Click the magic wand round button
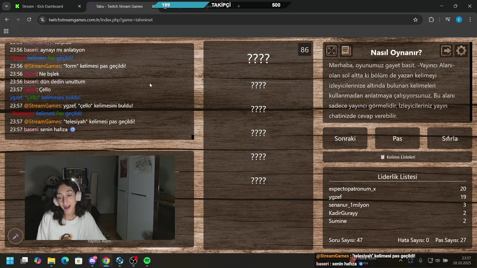Screen dimensions: 477x268 pos(16,236)
